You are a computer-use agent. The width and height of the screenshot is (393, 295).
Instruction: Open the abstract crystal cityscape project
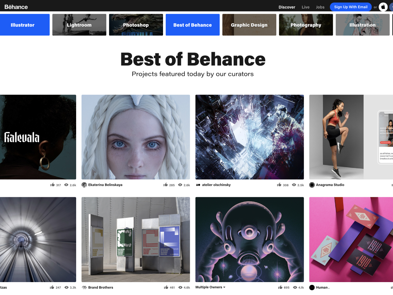tap(250, 137)
